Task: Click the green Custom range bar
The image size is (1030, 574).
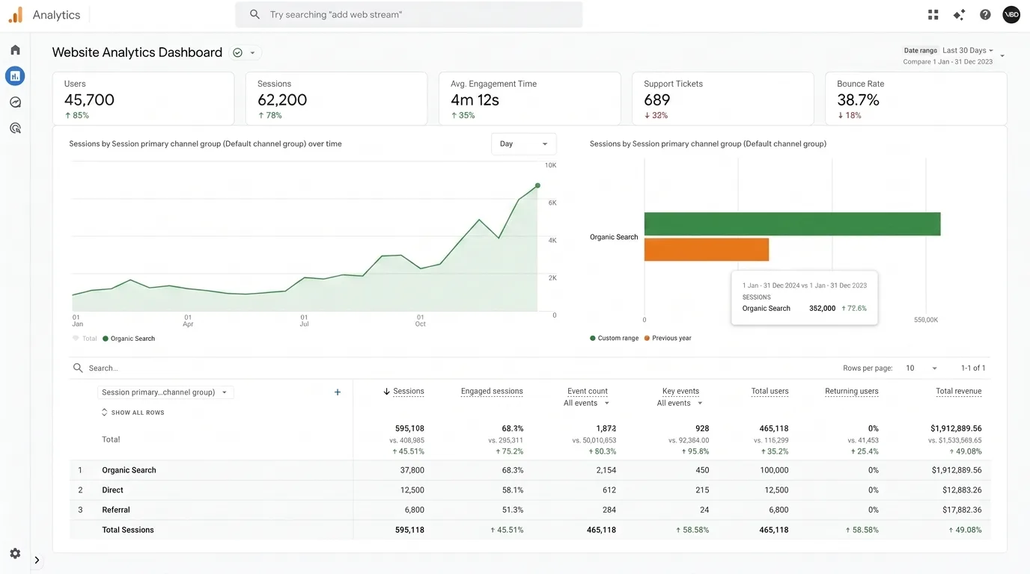Action: (792, 224)
